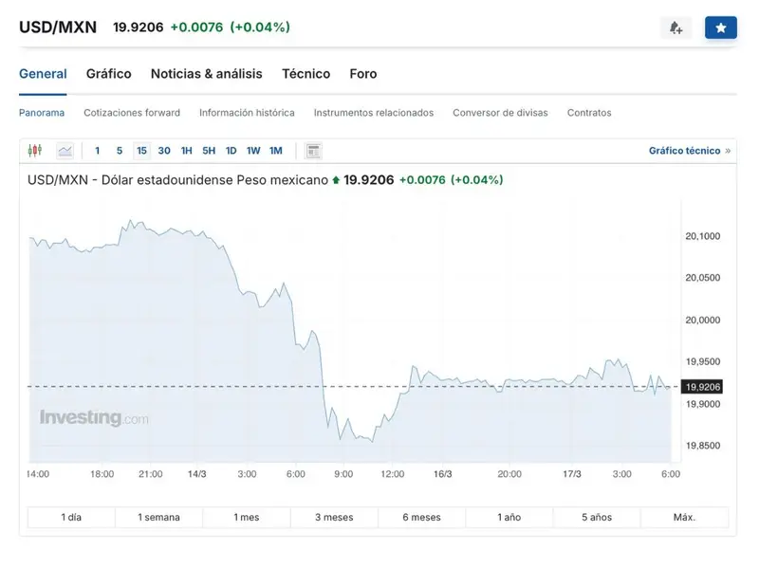Screen dimensions: 759x569
Task: Click the 1 año range button
Action: click(x=509, y=517)
